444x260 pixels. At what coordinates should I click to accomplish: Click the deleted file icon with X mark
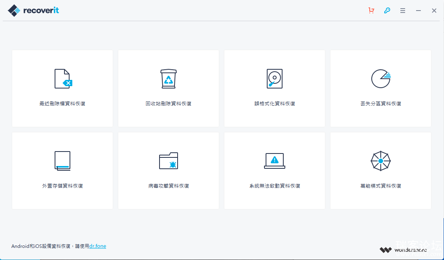click(x=63, y=79)
